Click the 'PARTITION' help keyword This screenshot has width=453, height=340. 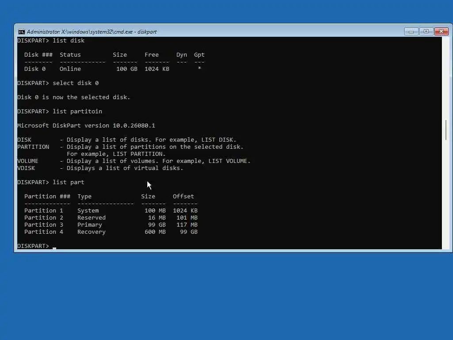tap(33, 147)
